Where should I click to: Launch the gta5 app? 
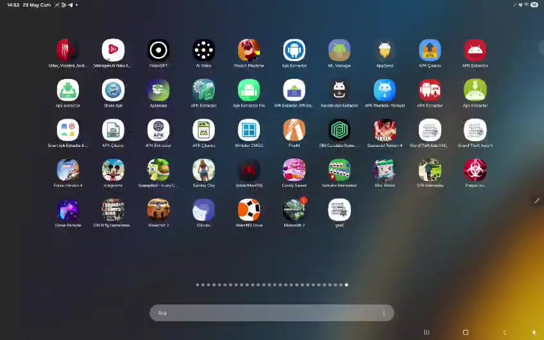click(x=339, y=210)
